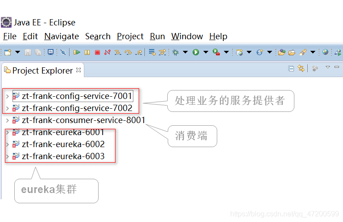Image resolution: width=343 pixels, height=222 pixels.
Task: Click the New Servlet 'S' icon
Action: tap(260, 52)
